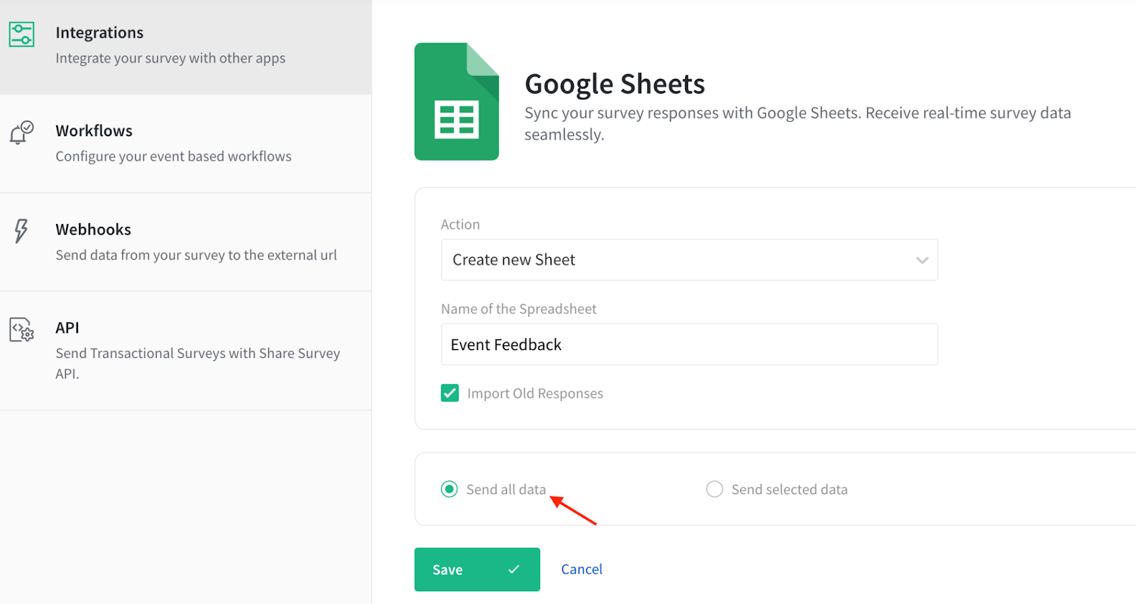The height and width of the screenshot is (604, 1136).
Task: Click the 'Action' field label
Action: pos(460,224)
